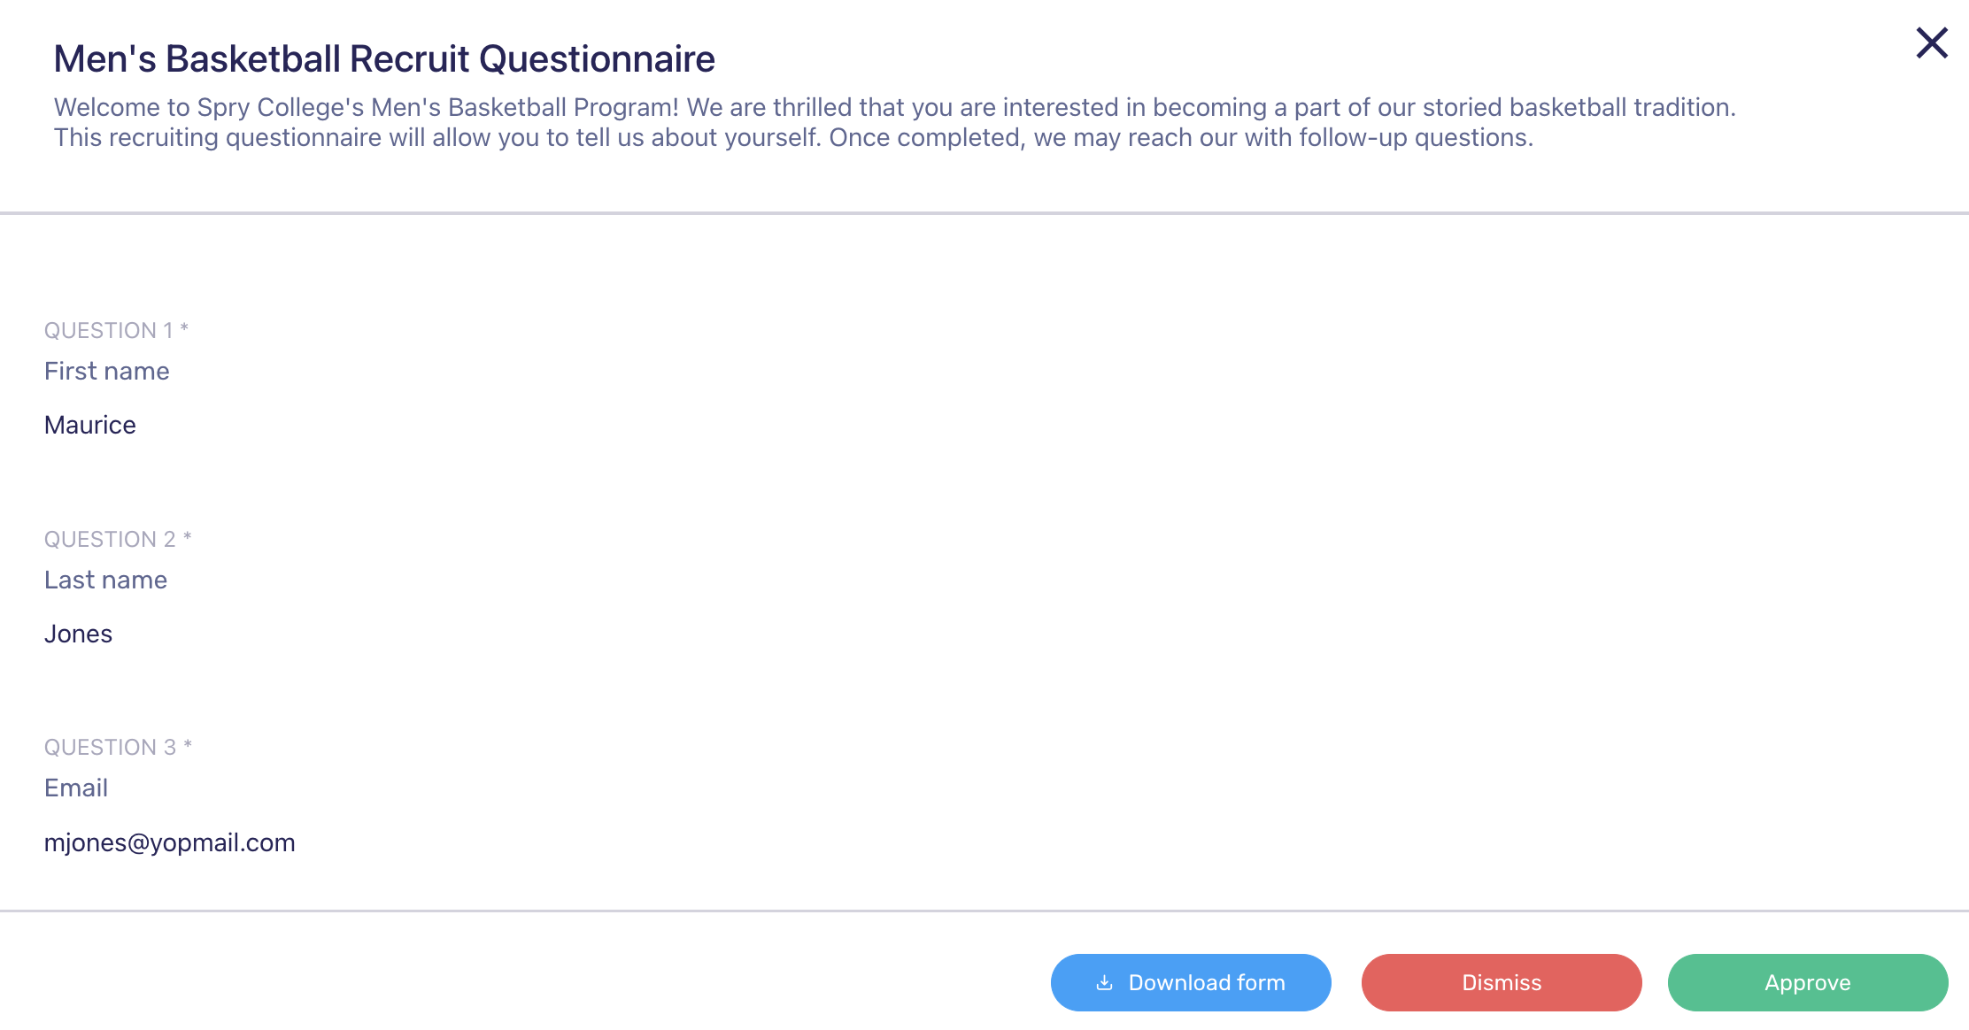Click the QUESTION 3 label

(111, 747)
